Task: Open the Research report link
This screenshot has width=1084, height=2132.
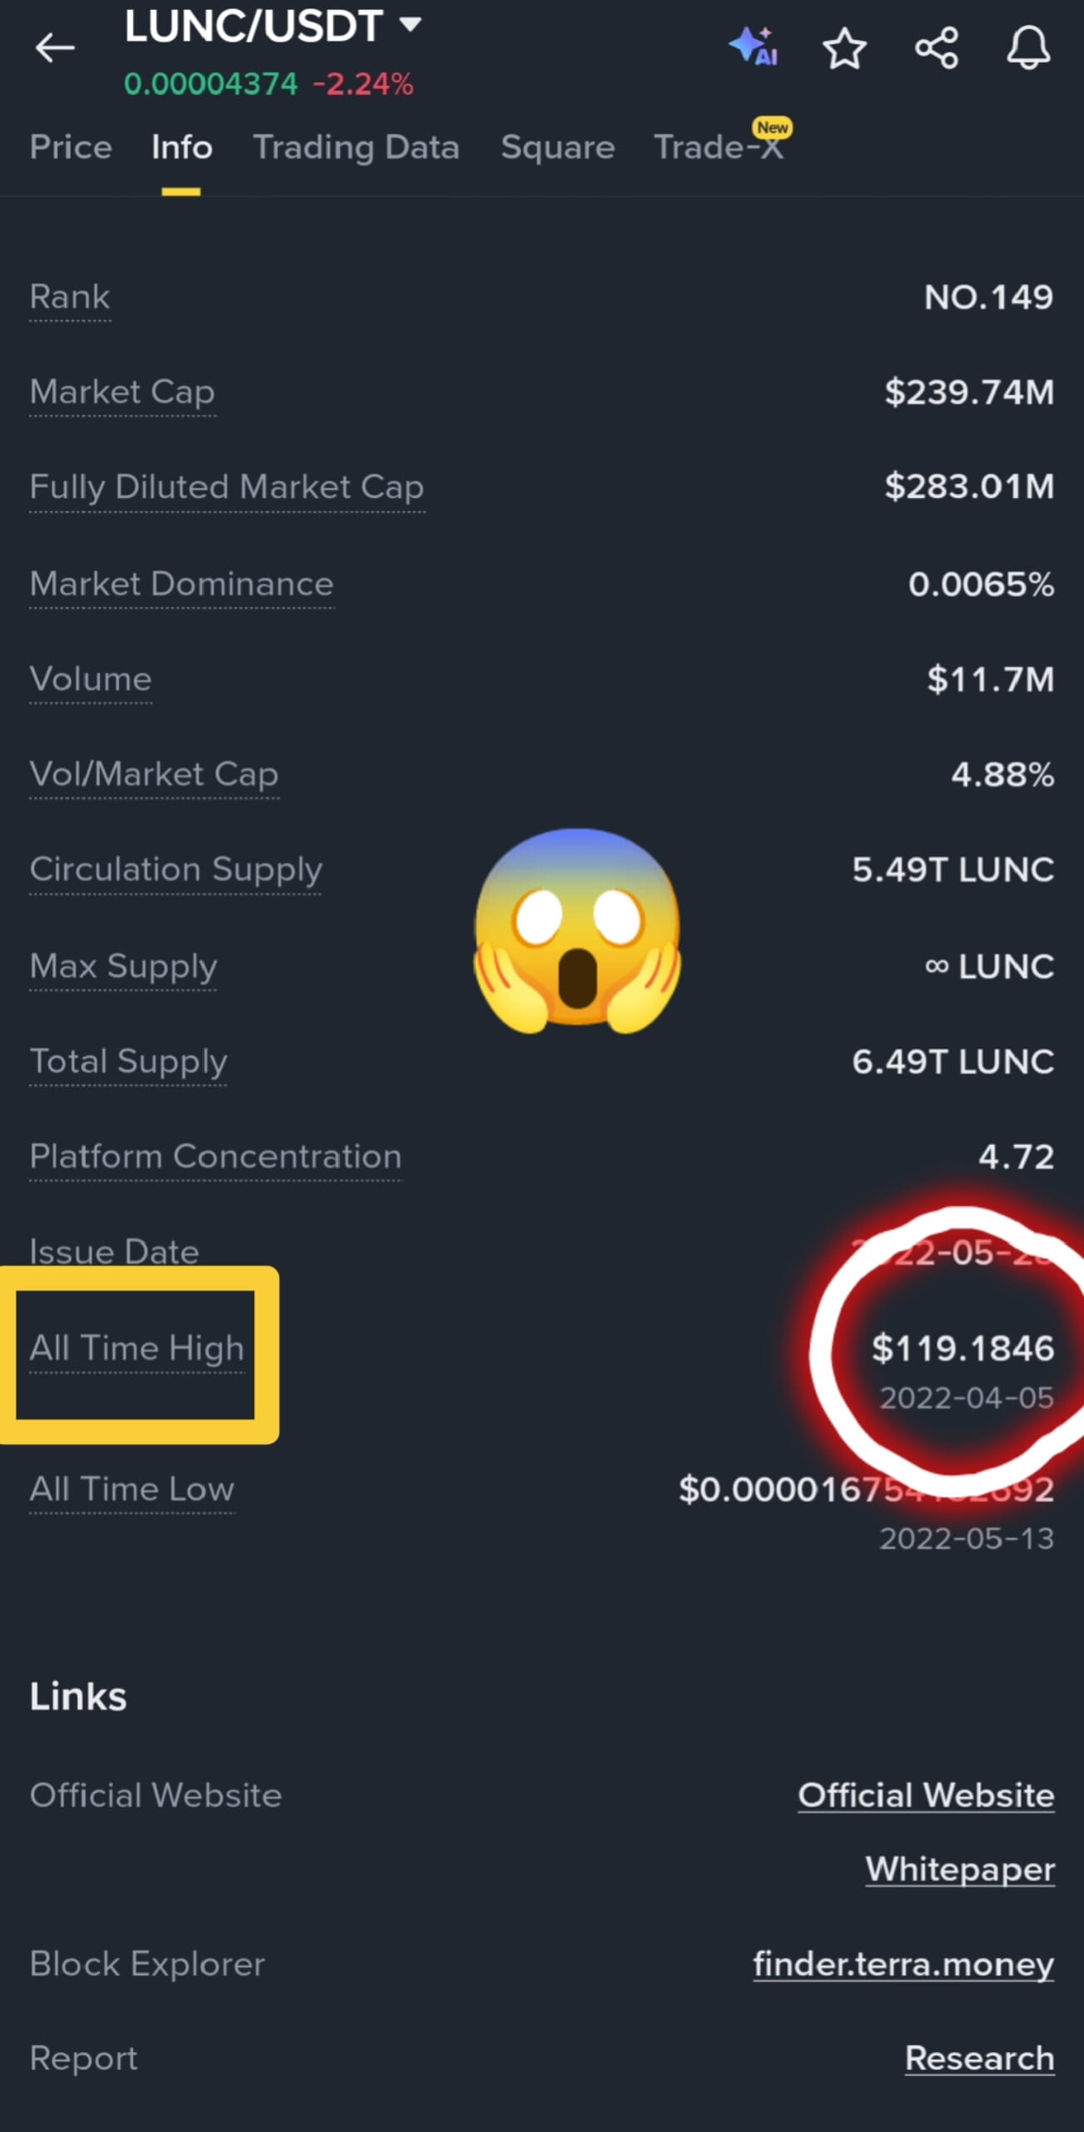Action: [980, 2058]
